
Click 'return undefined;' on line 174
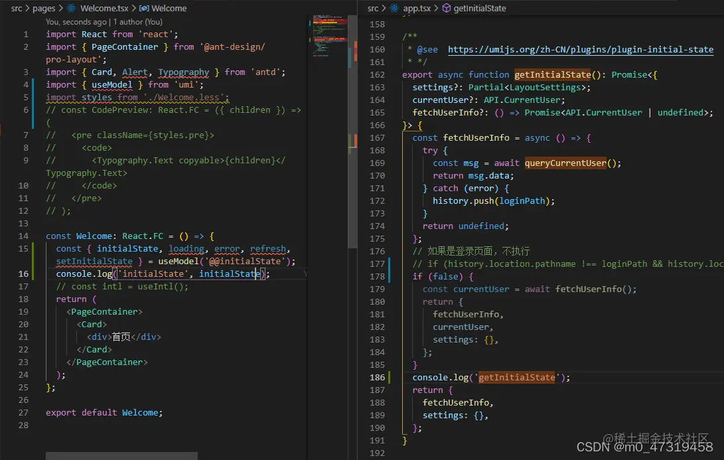(465, 226)
